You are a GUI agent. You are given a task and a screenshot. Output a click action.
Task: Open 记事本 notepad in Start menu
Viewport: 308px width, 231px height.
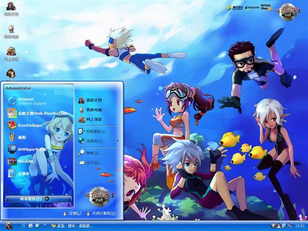coord(18,173)
